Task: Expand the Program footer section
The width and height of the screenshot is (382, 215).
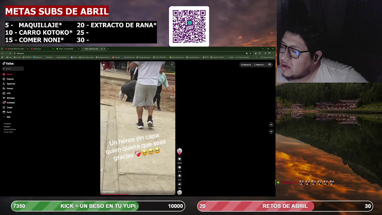Action: click(7, 127)
